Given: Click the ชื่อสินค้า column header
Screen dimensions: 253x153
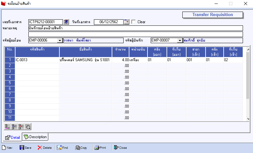Looking at the screenshot, I should pyautogui.click(x=86, y=52).
